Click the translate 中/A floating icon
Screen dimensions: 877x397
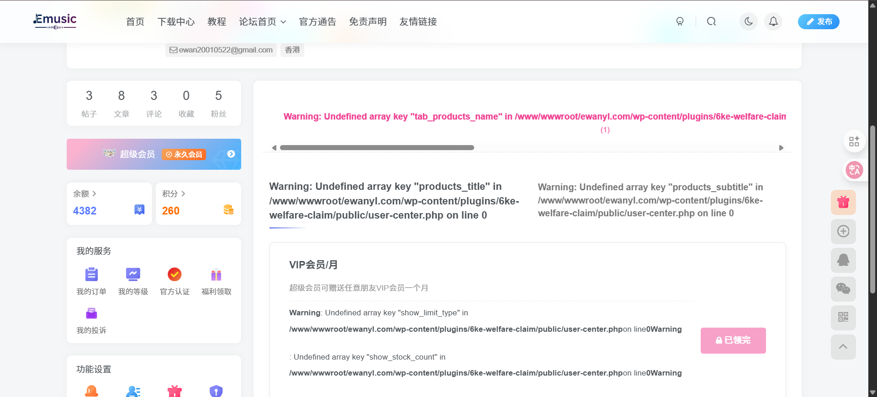(x=854, y=170)
